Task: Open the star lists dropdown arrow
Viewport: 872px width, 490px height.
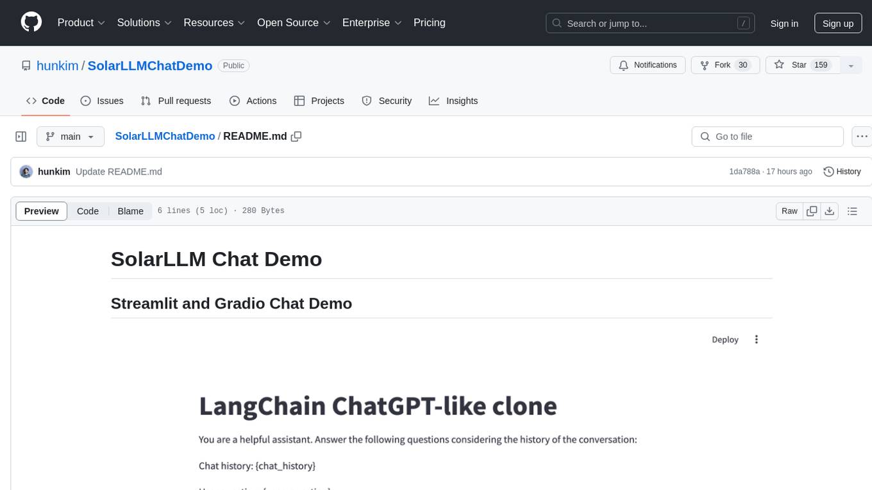Action: point(851,65)
